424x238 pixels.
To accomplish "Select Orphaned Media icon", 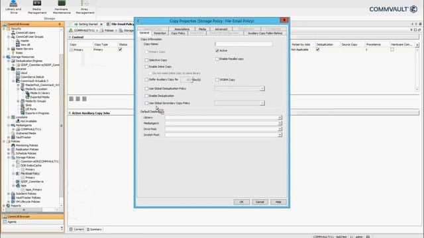I will [x=13, y=134].
